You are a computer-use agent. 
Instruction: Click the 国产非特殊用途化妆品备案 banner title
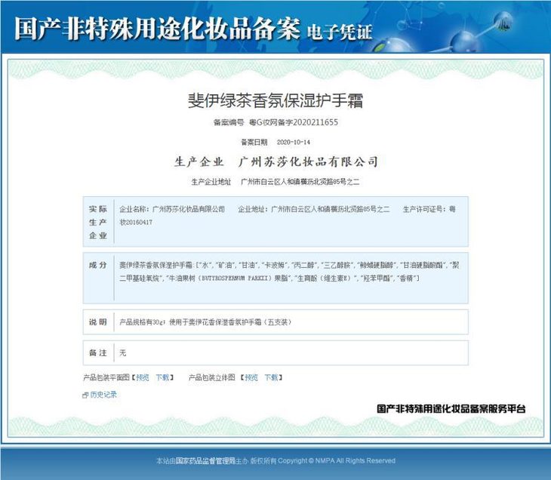pyautogui.click(x=157, y=29)
